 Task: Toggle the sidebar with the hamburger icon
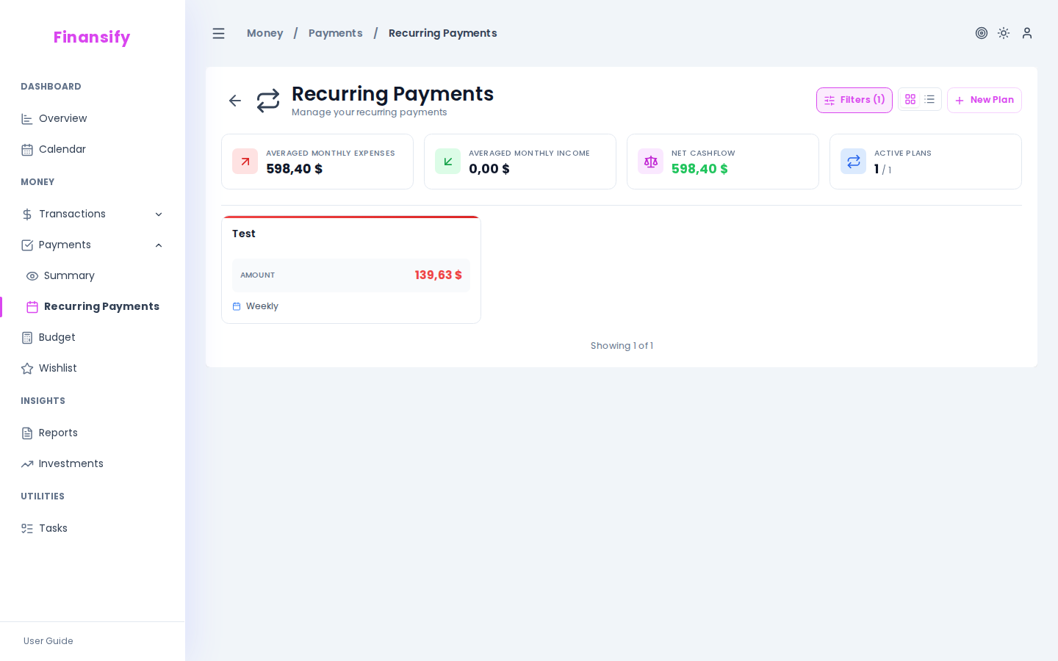click(218, 33)
